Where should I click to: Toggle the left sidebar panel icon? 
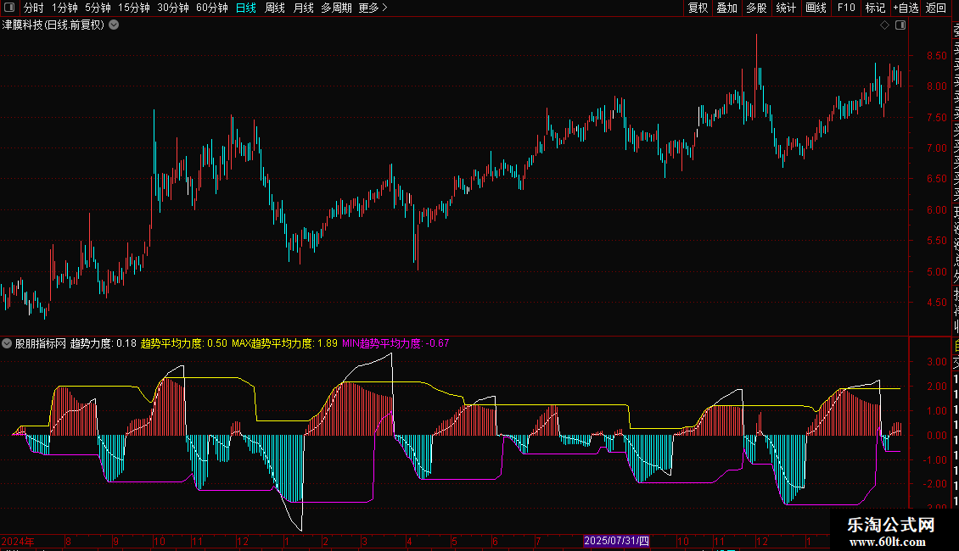(9, 8)
